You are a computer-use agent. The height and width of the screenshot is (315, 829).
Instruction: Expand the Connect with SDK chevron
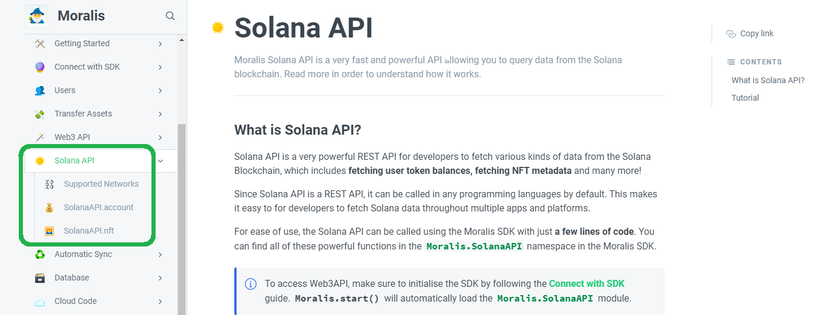160,67
